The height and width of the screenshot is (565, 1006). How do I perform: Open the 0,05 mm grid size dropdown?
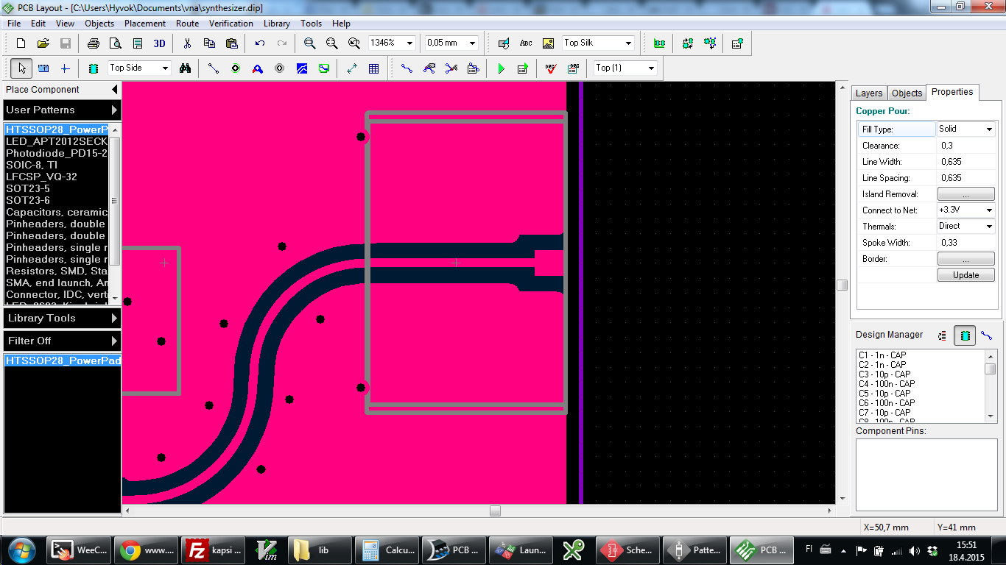point(471,43)
